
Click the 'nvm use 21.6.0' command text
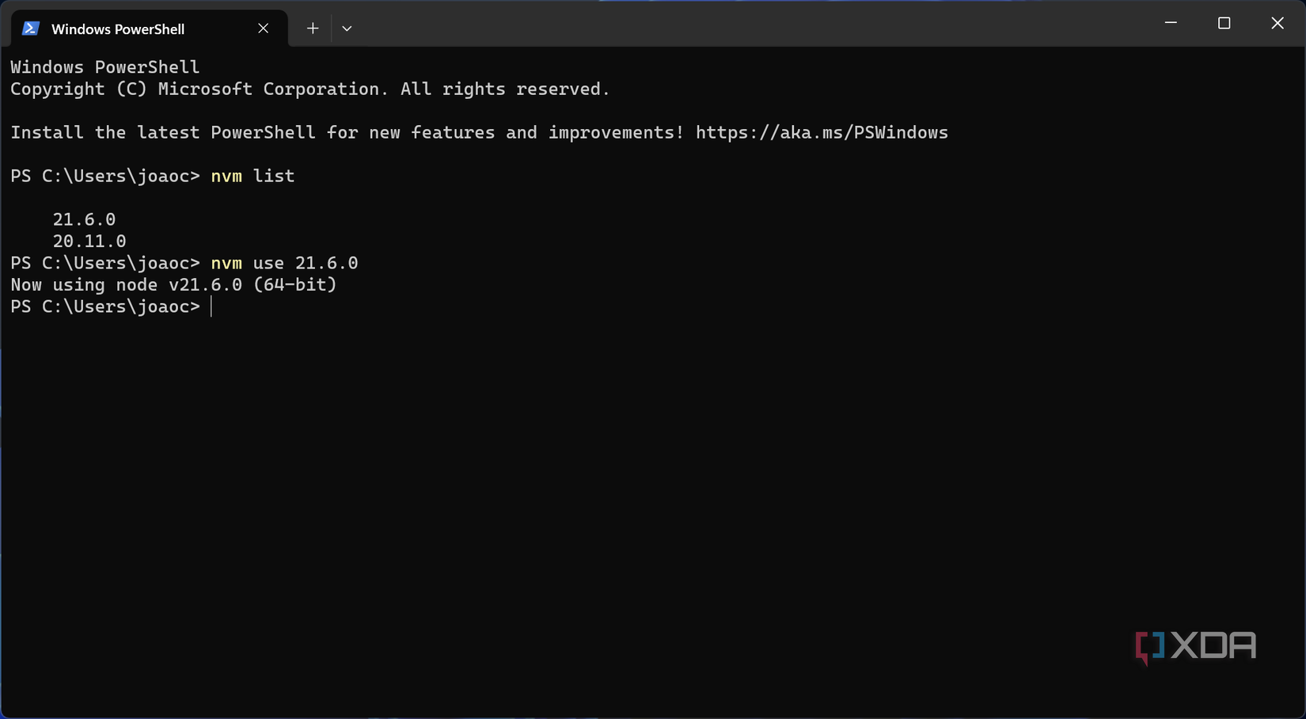(284, 263)
